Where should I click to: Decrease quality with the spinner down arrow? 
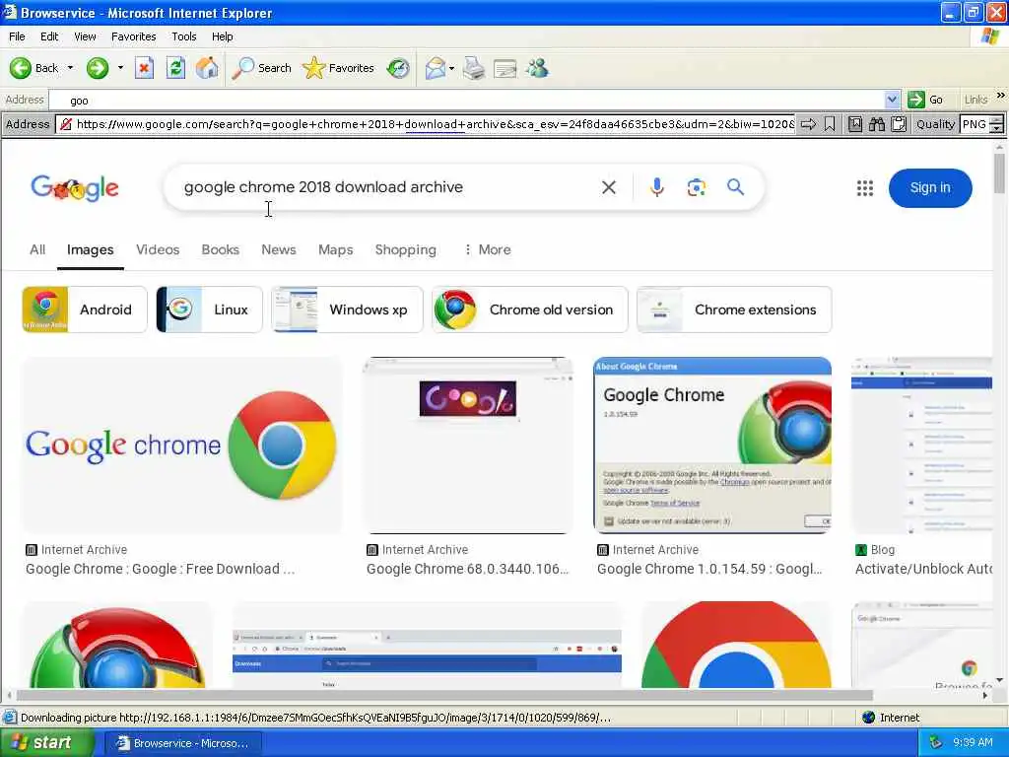click(997, 129)
